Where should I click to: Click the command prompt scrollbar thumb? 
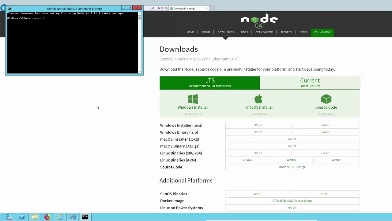(140, 18)
